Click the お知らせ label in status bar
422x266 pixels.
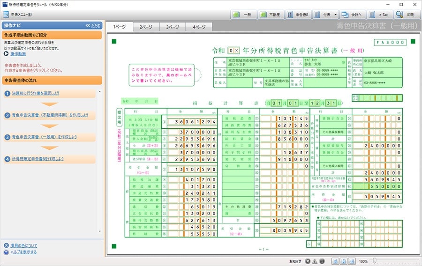[x=295, y=261]
